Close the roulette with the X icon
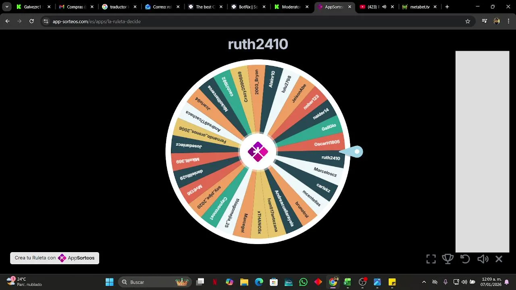Image resolution: width=516 pixels, height=290 pixels. tap(499, 259)
